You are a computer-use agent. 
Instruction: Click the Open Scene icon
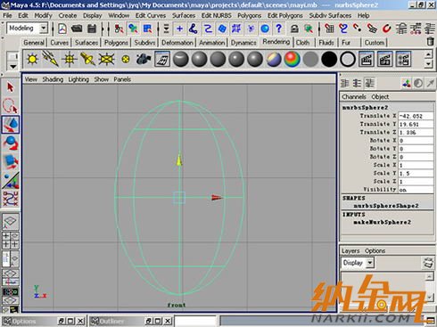(x=77, y=29)
